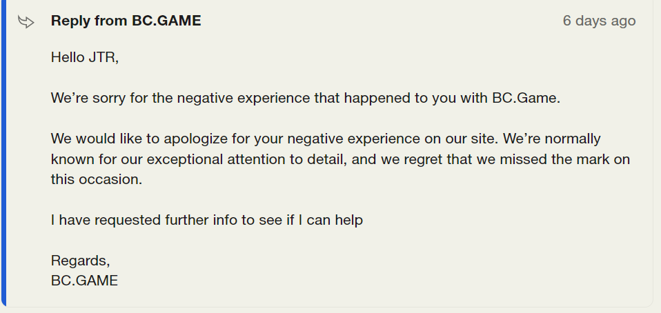Click the "this occasion." line

pos(96,179)
